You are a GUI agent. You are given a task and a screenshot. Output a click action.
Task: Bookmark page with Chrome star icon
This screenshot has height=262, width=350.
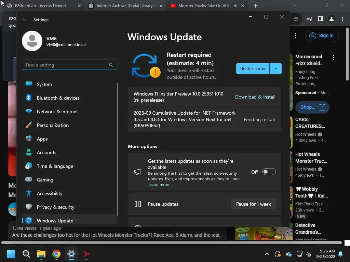296,19
